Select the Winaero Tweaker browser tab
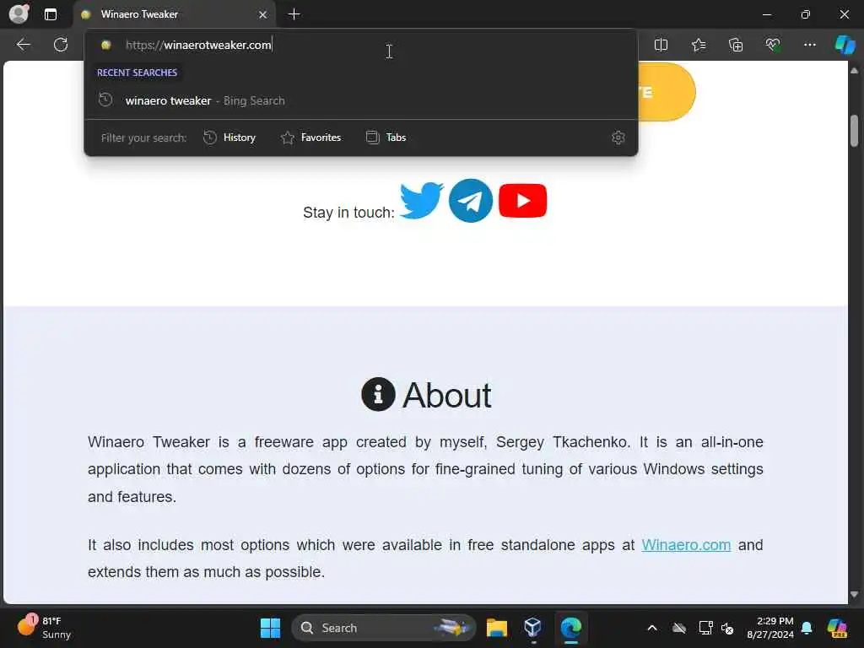The height and width of the screenshot is (648, 864). [x=174, y=14]
